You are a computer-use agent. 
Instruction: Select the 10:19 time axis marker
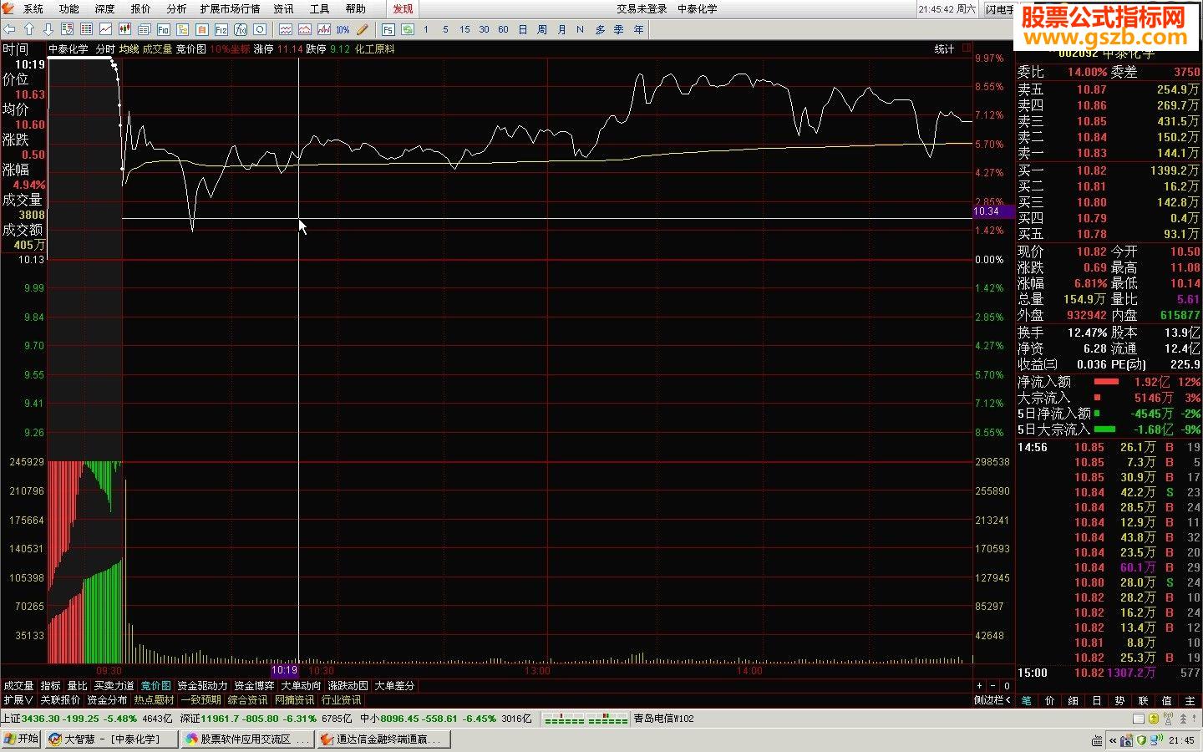284,670
